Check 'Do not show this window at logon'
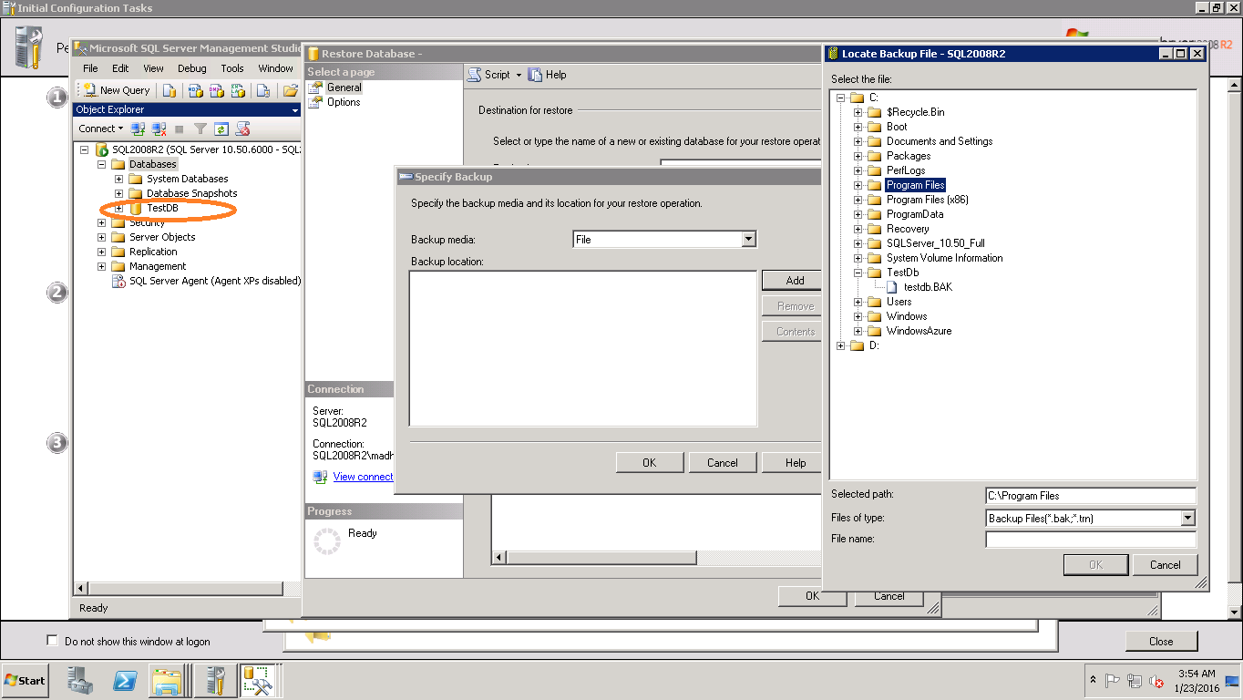Screen dimensions: 1243x700 coord(52,641)
